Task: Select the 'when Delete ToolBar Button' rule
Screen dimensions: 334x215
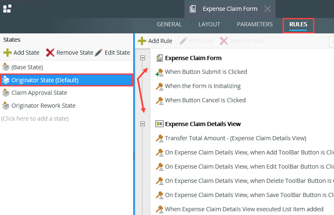Action: (x=249, y=181)
